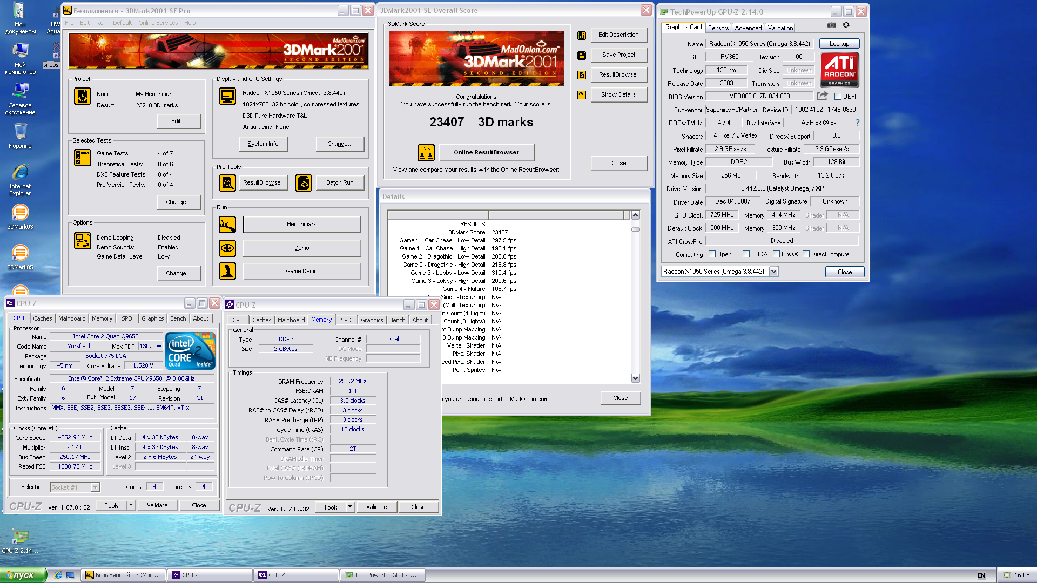Viewport: 1037px width, 583px height.
Task: Click the Online ResultBrowser people icon
Action: click(426, 153)
